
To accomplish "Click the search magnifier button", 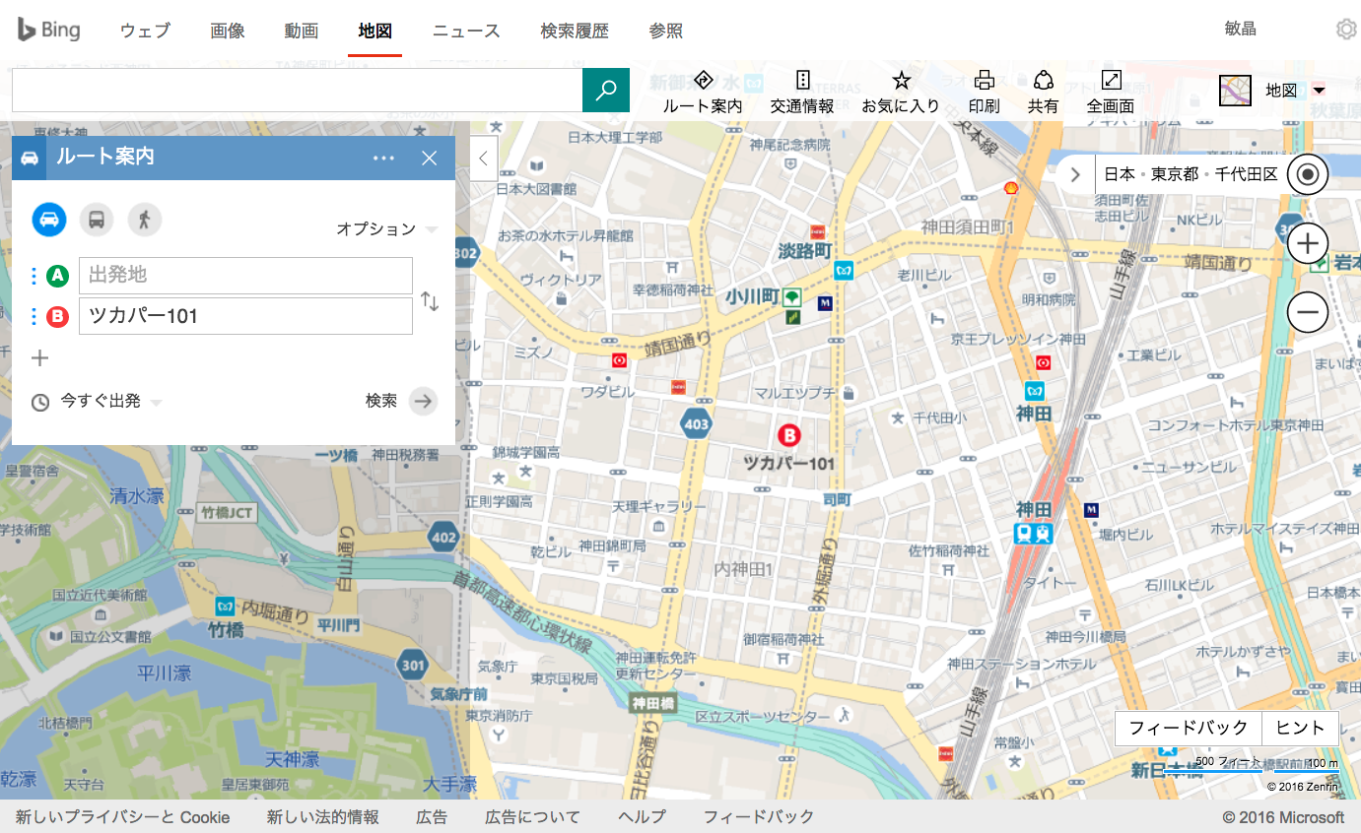I will coord(606,90).
